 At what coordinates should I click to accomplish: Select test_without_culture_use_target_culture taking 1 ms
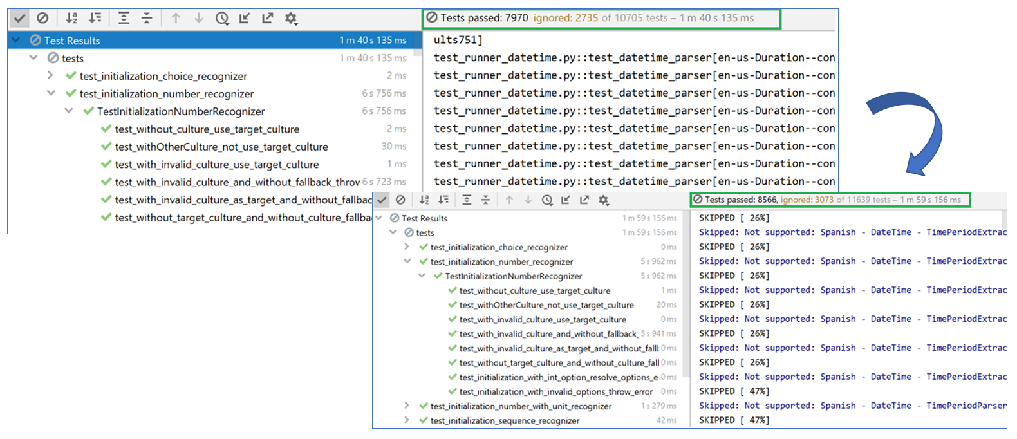527,290
